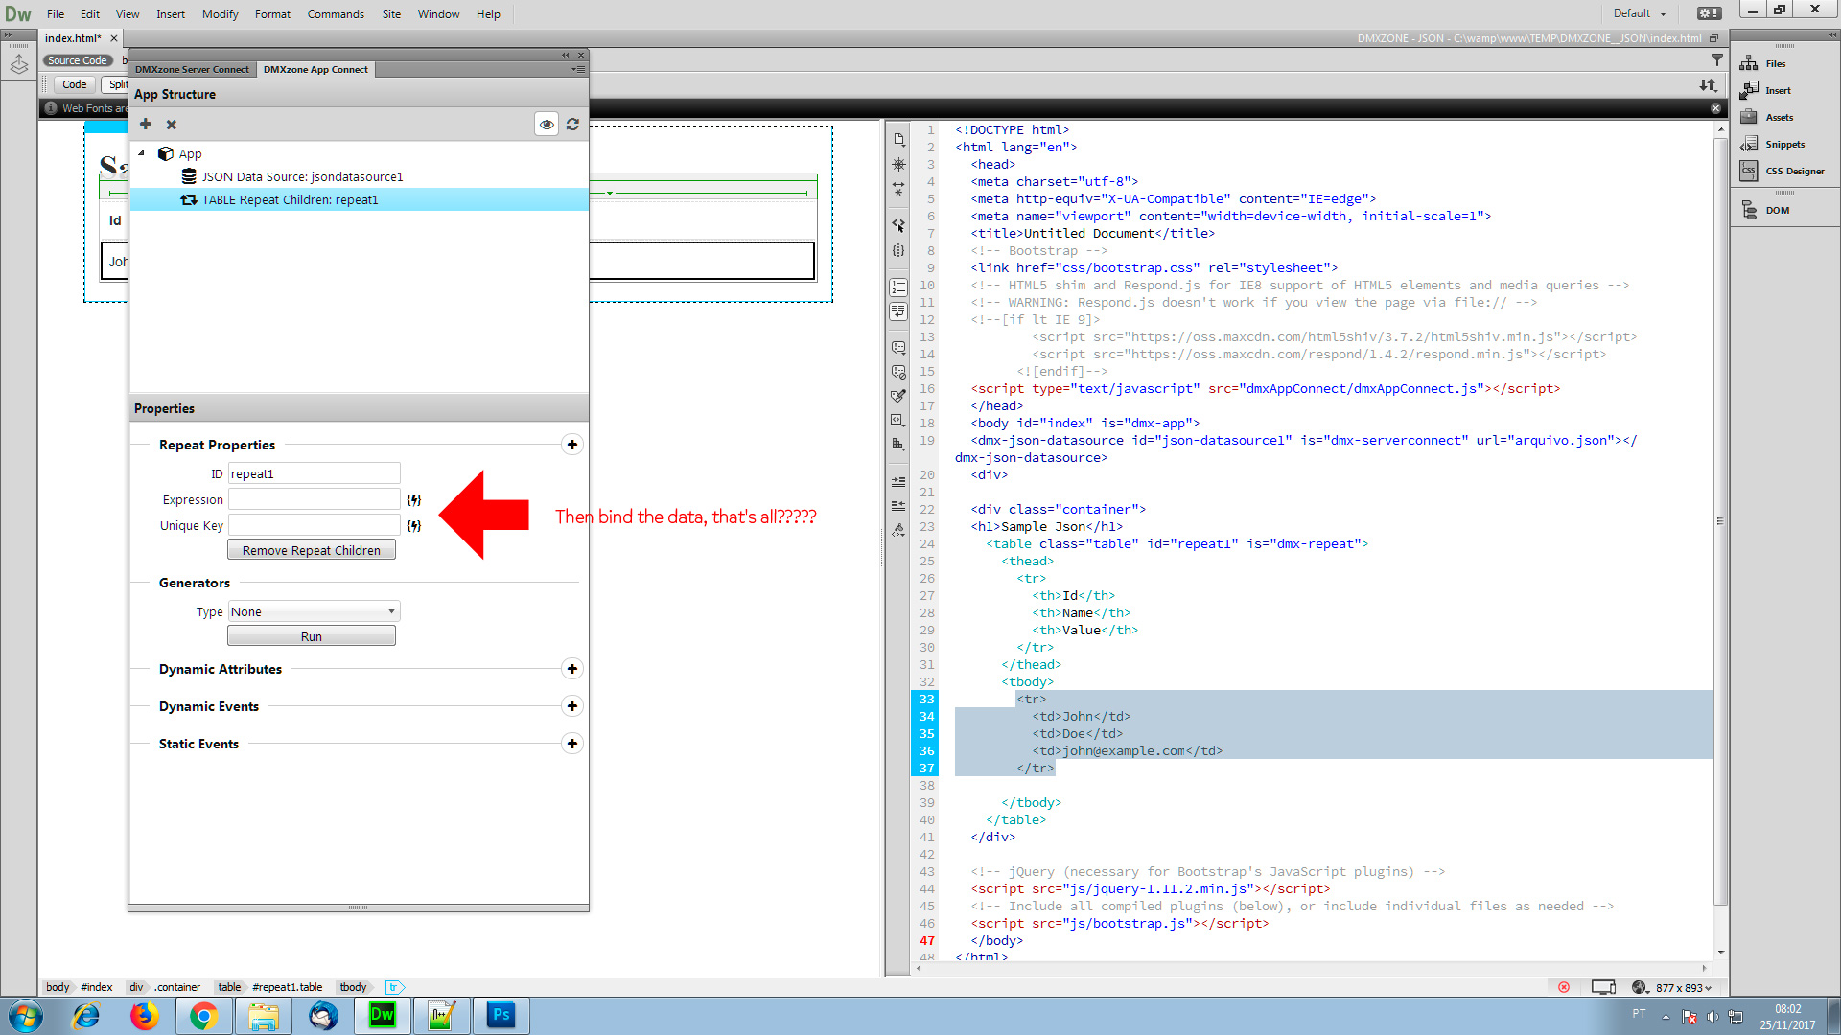Add Static Events with plus button
Screen dimensions: 1841x1035
click(572, 744)
